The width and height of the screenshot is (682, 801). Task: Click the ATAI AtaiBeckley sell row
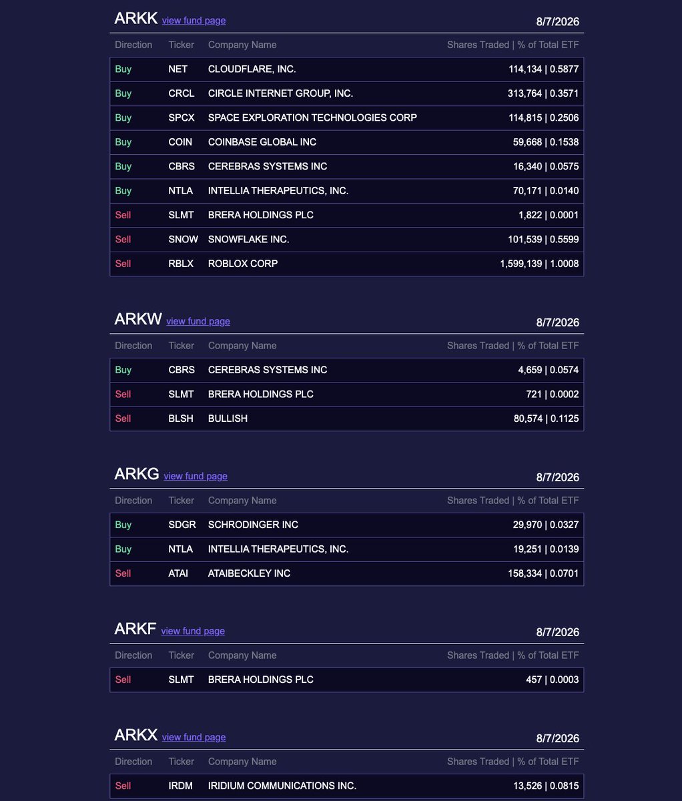pyautogui.click(x=347, y=573)
